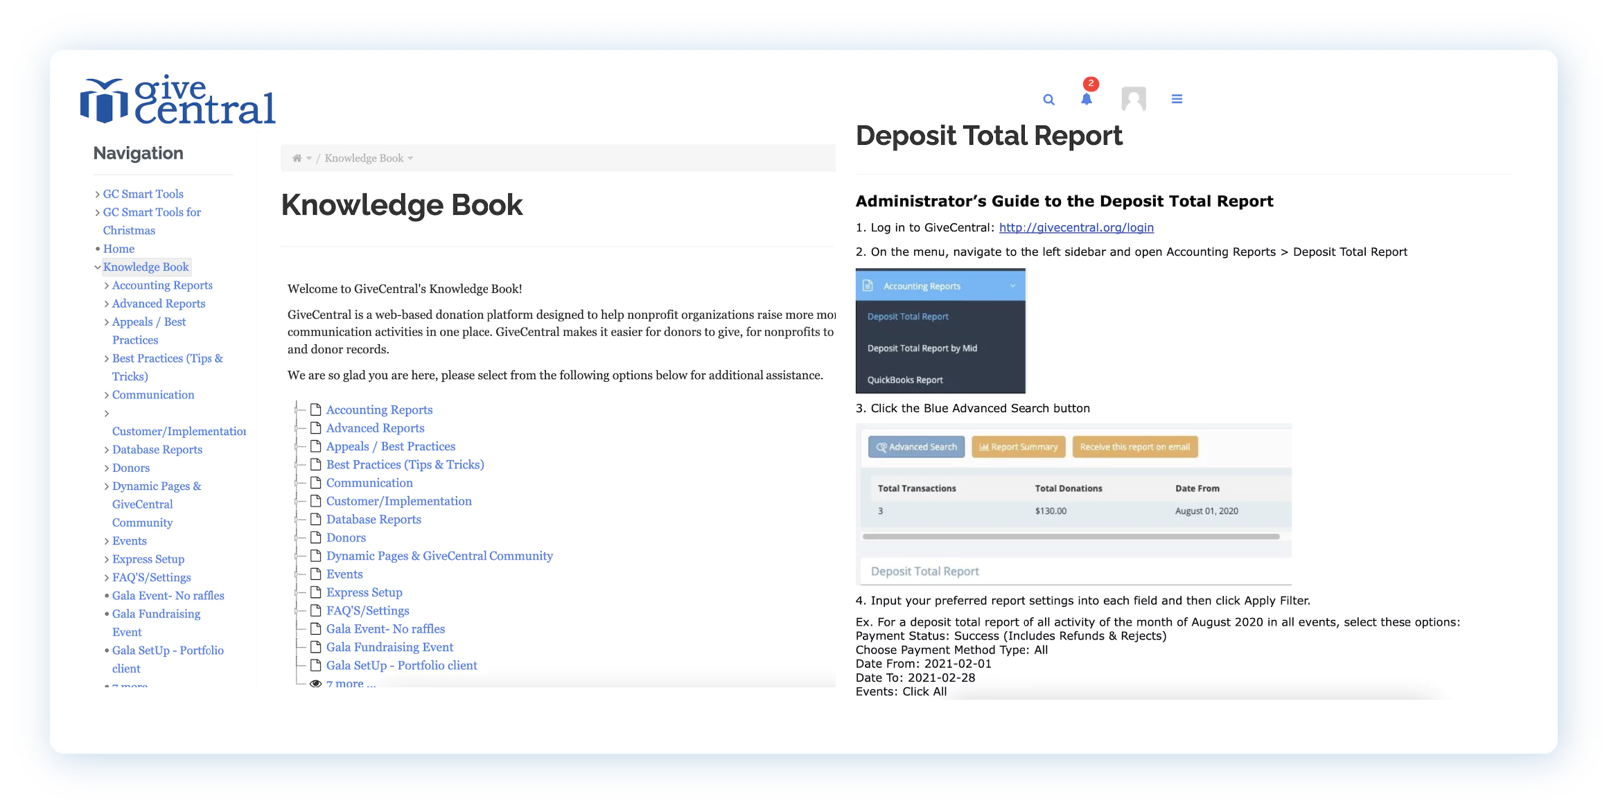Open Dynamic Pages & GiveCentral Community link
Screen dimensions: 1616x812
(x=439, y=556)
